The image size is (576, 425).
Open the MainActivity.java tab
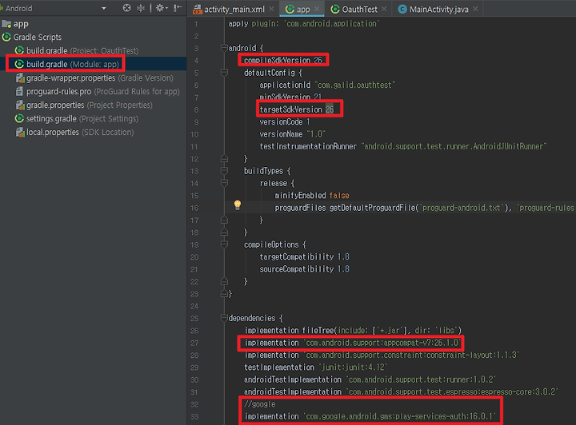pos(438,9)
